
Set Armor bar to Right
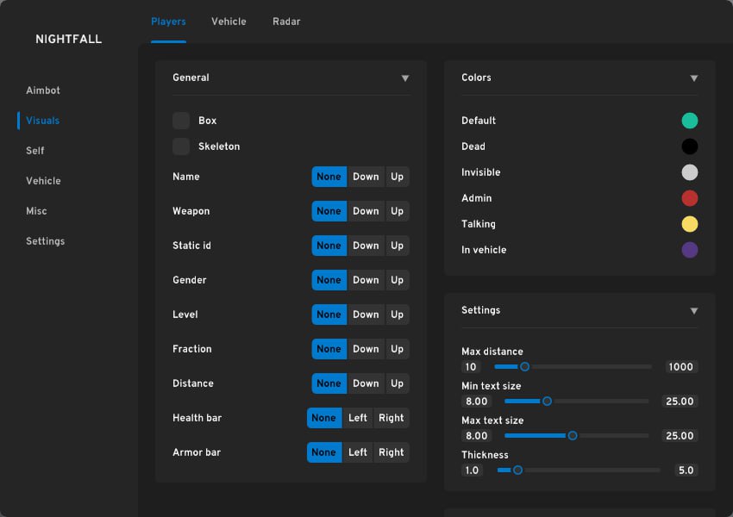coord(391,452)
